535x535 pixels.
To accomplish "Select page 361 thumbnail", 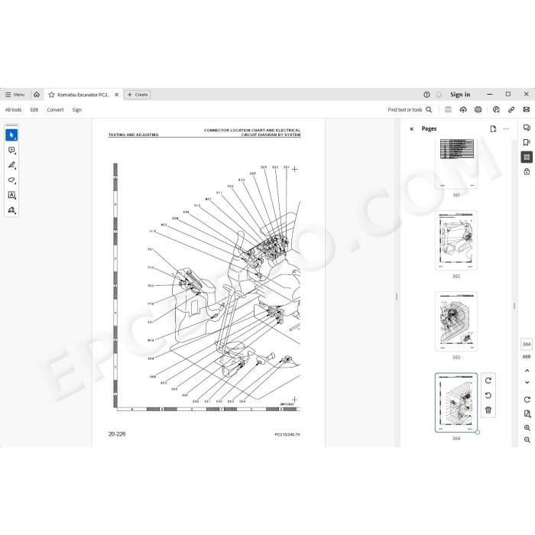I will point(456,163).
